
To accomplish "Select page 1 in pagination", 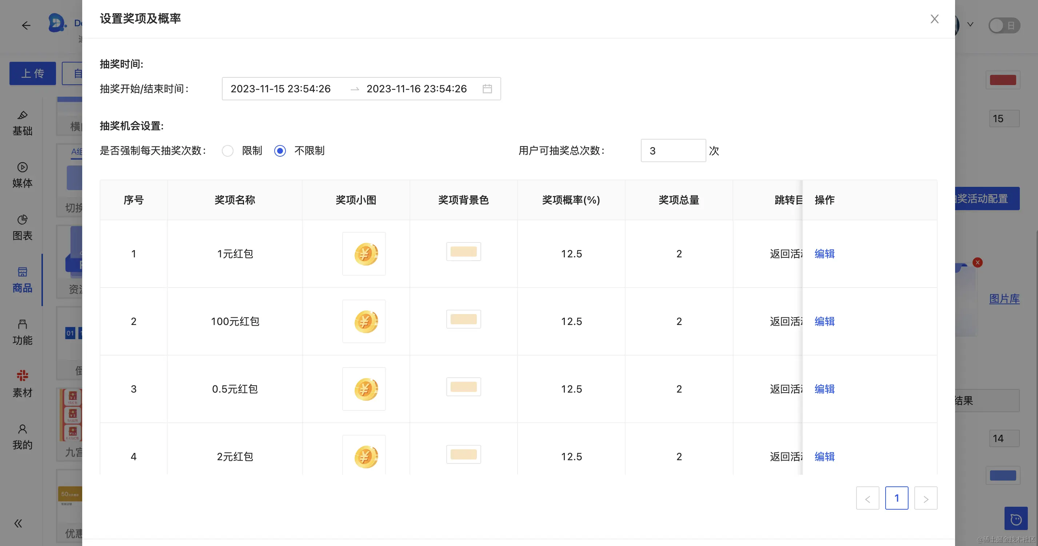I will coord(897,498).
